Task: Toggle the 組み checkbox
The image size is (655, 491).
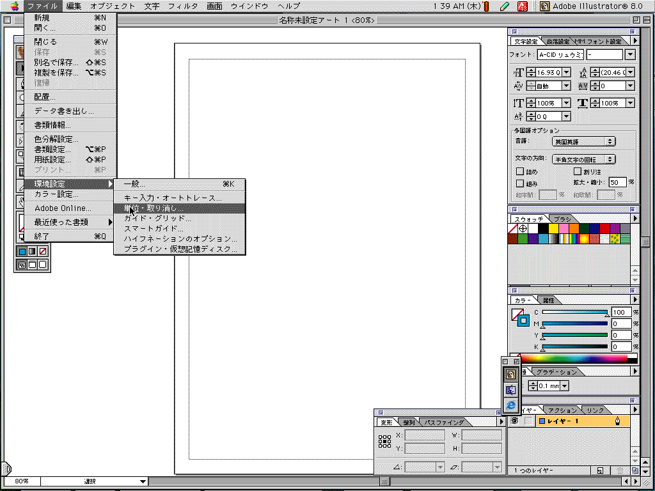Action: tap(520, 183)
